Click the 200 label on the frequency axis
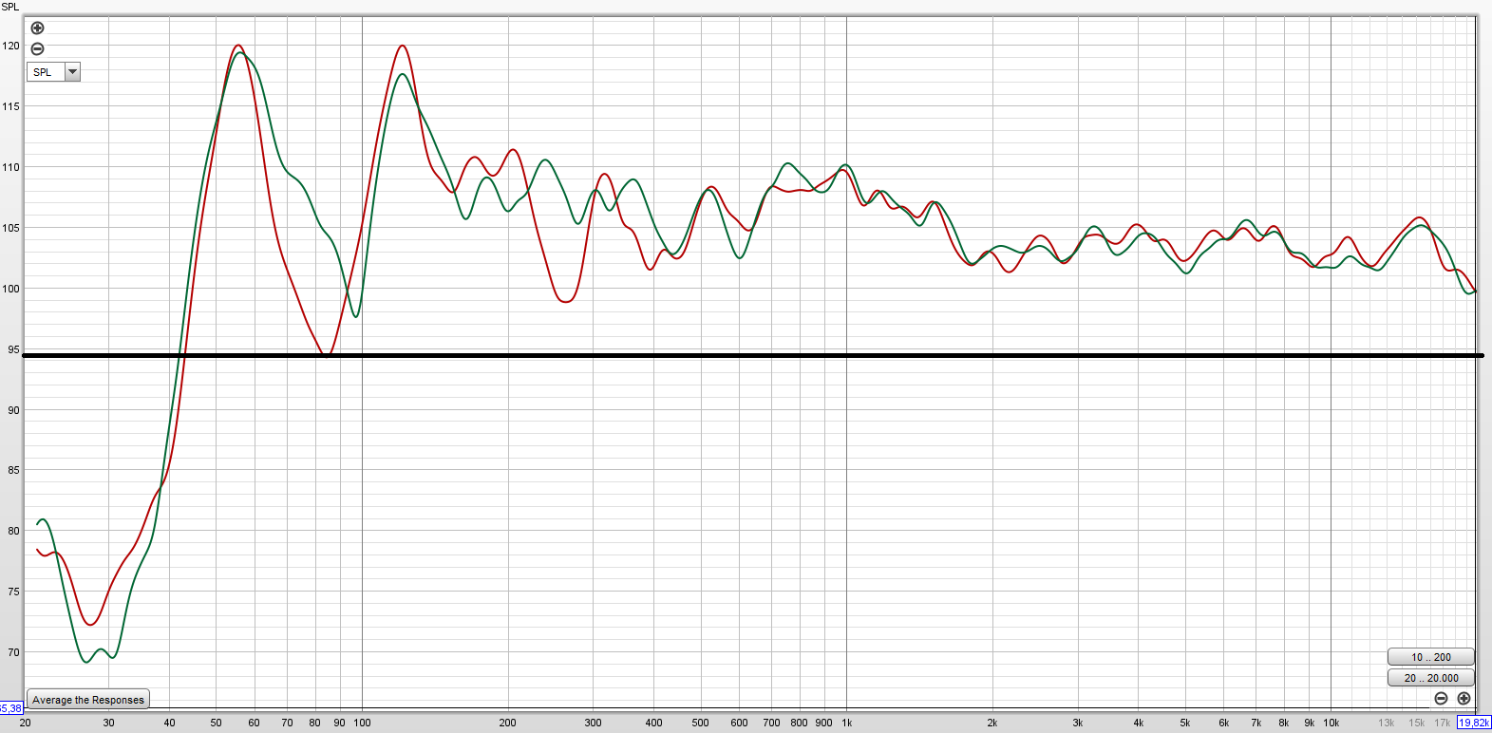 (508, 723)
